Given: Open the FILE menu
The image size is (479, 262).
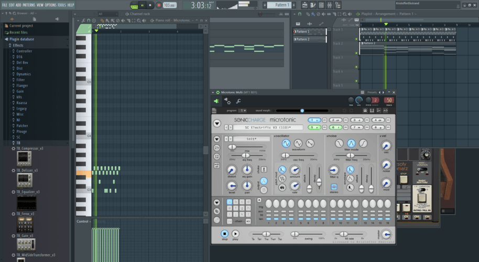Looking at the screenshot, I should 5,5.
